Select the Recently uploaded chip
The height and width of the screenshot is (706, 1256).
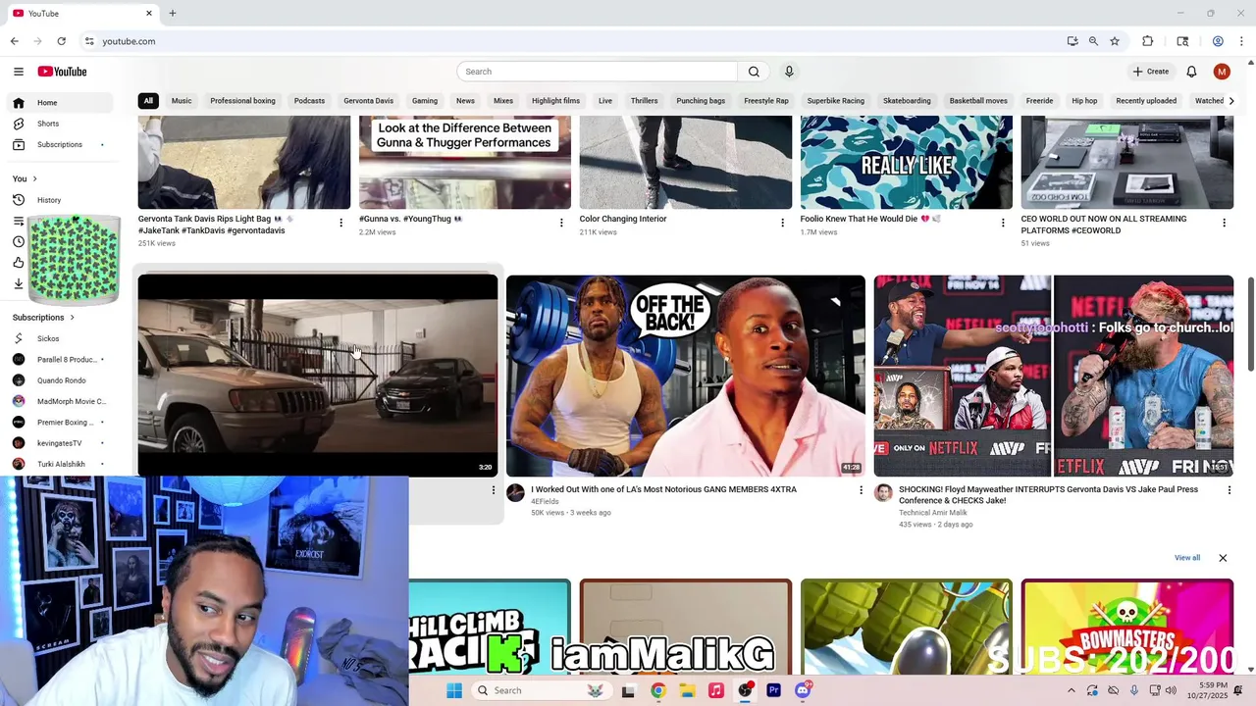tap(1146, 101)
